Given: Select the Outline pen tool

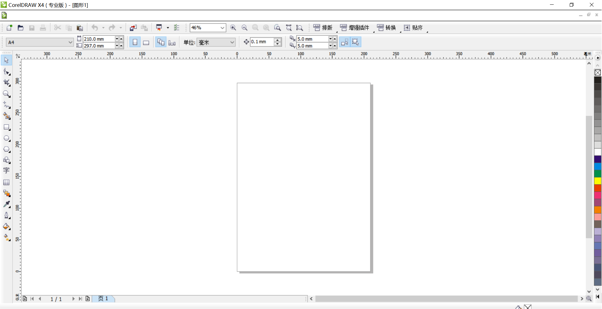Looking at the screenshot, I should (x=7, y=216).
